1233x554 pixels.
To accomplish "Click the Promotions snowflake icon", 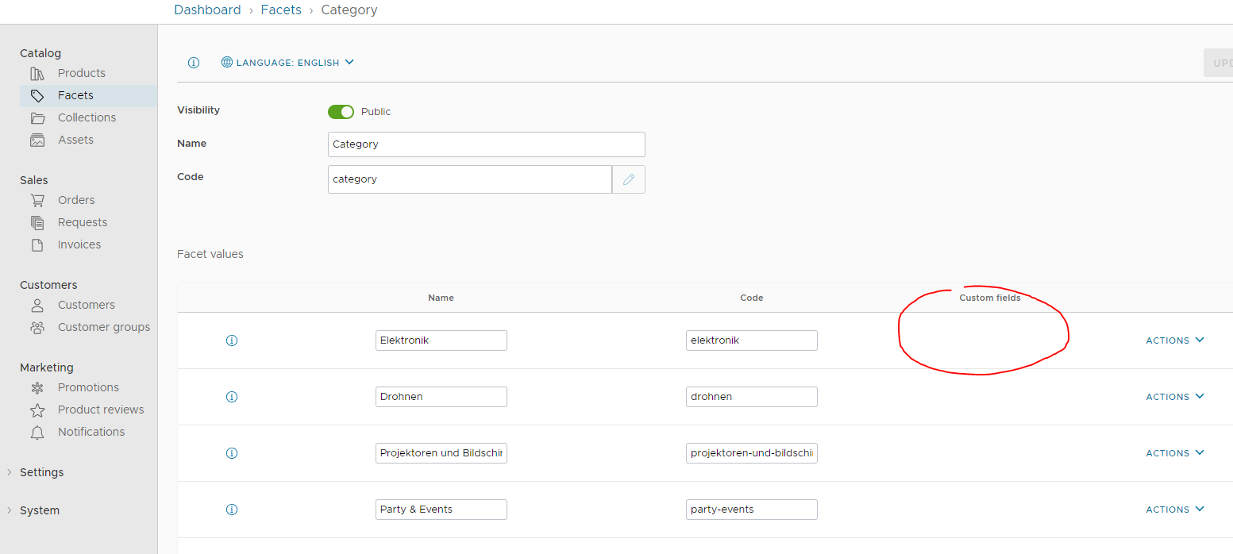I will click(x=38, y=387).
